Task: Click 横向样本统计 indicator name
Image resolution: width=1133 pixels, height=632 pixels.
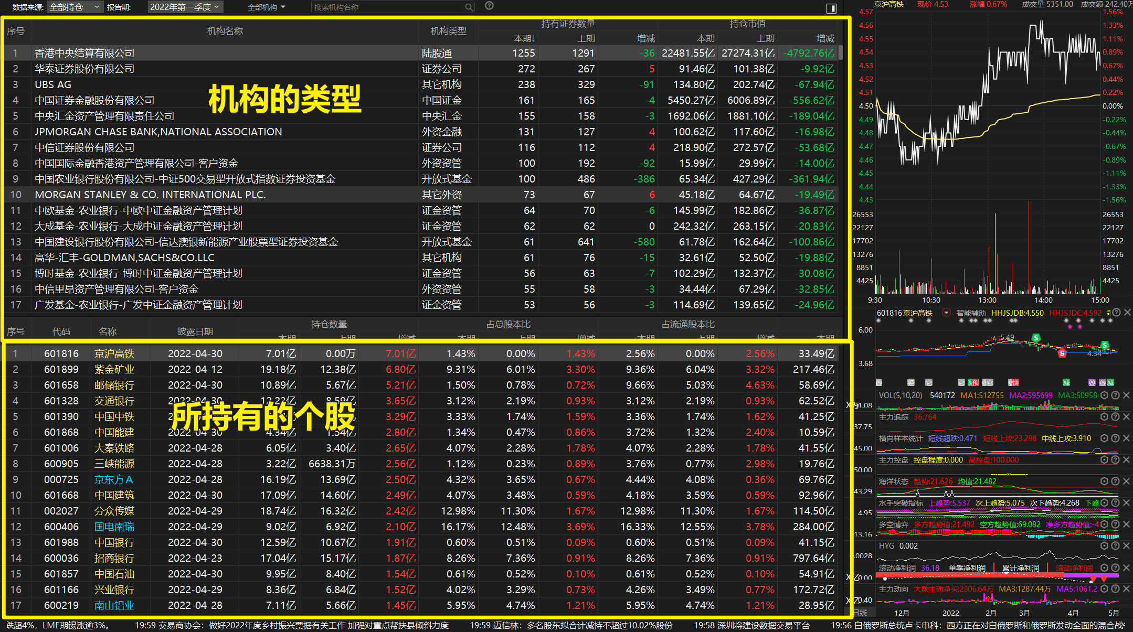Action: [x=901, y=438]
